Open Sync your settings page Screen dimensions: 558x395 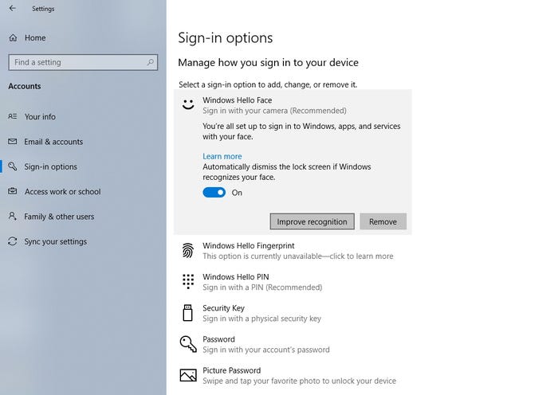(x=83, y=241)
